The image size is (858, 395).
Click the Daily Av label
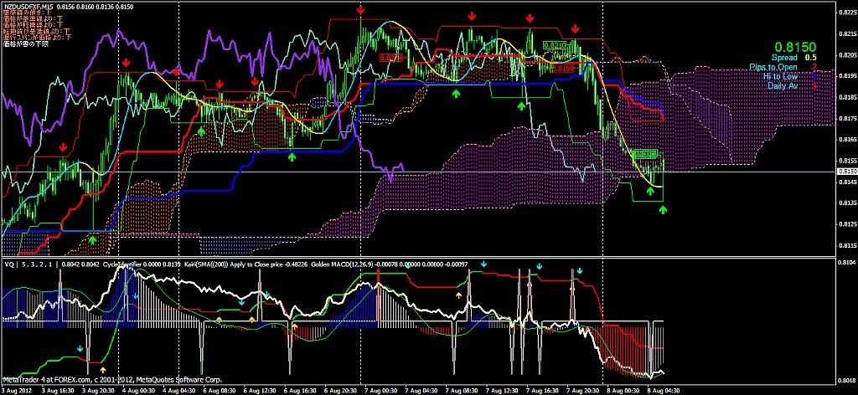(x=783, y=85)
